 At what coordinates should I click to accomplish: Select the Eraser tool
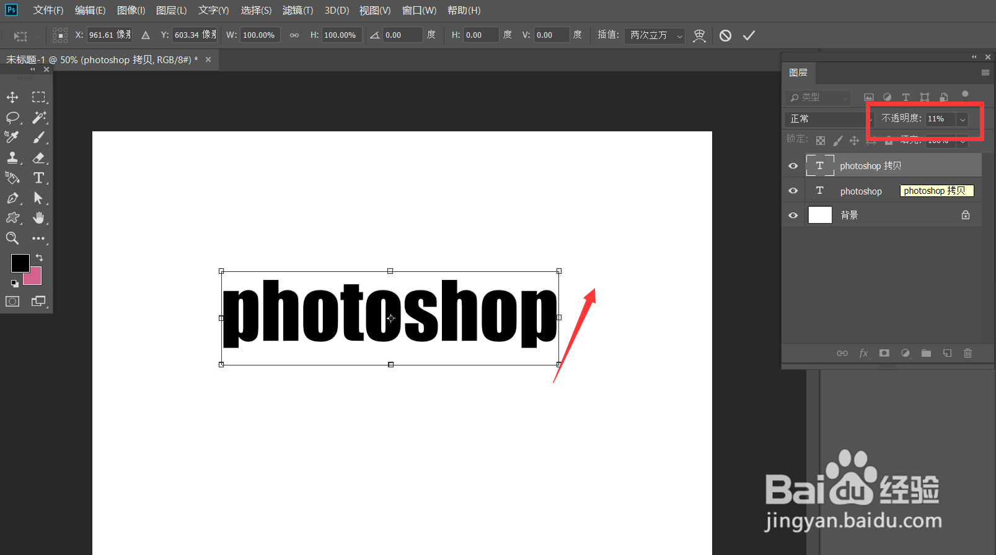(x=39, y=157)
